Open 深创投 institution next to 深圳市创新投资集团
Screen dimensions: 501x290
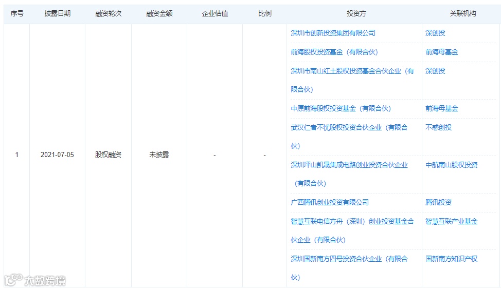[x=435, y=33]
